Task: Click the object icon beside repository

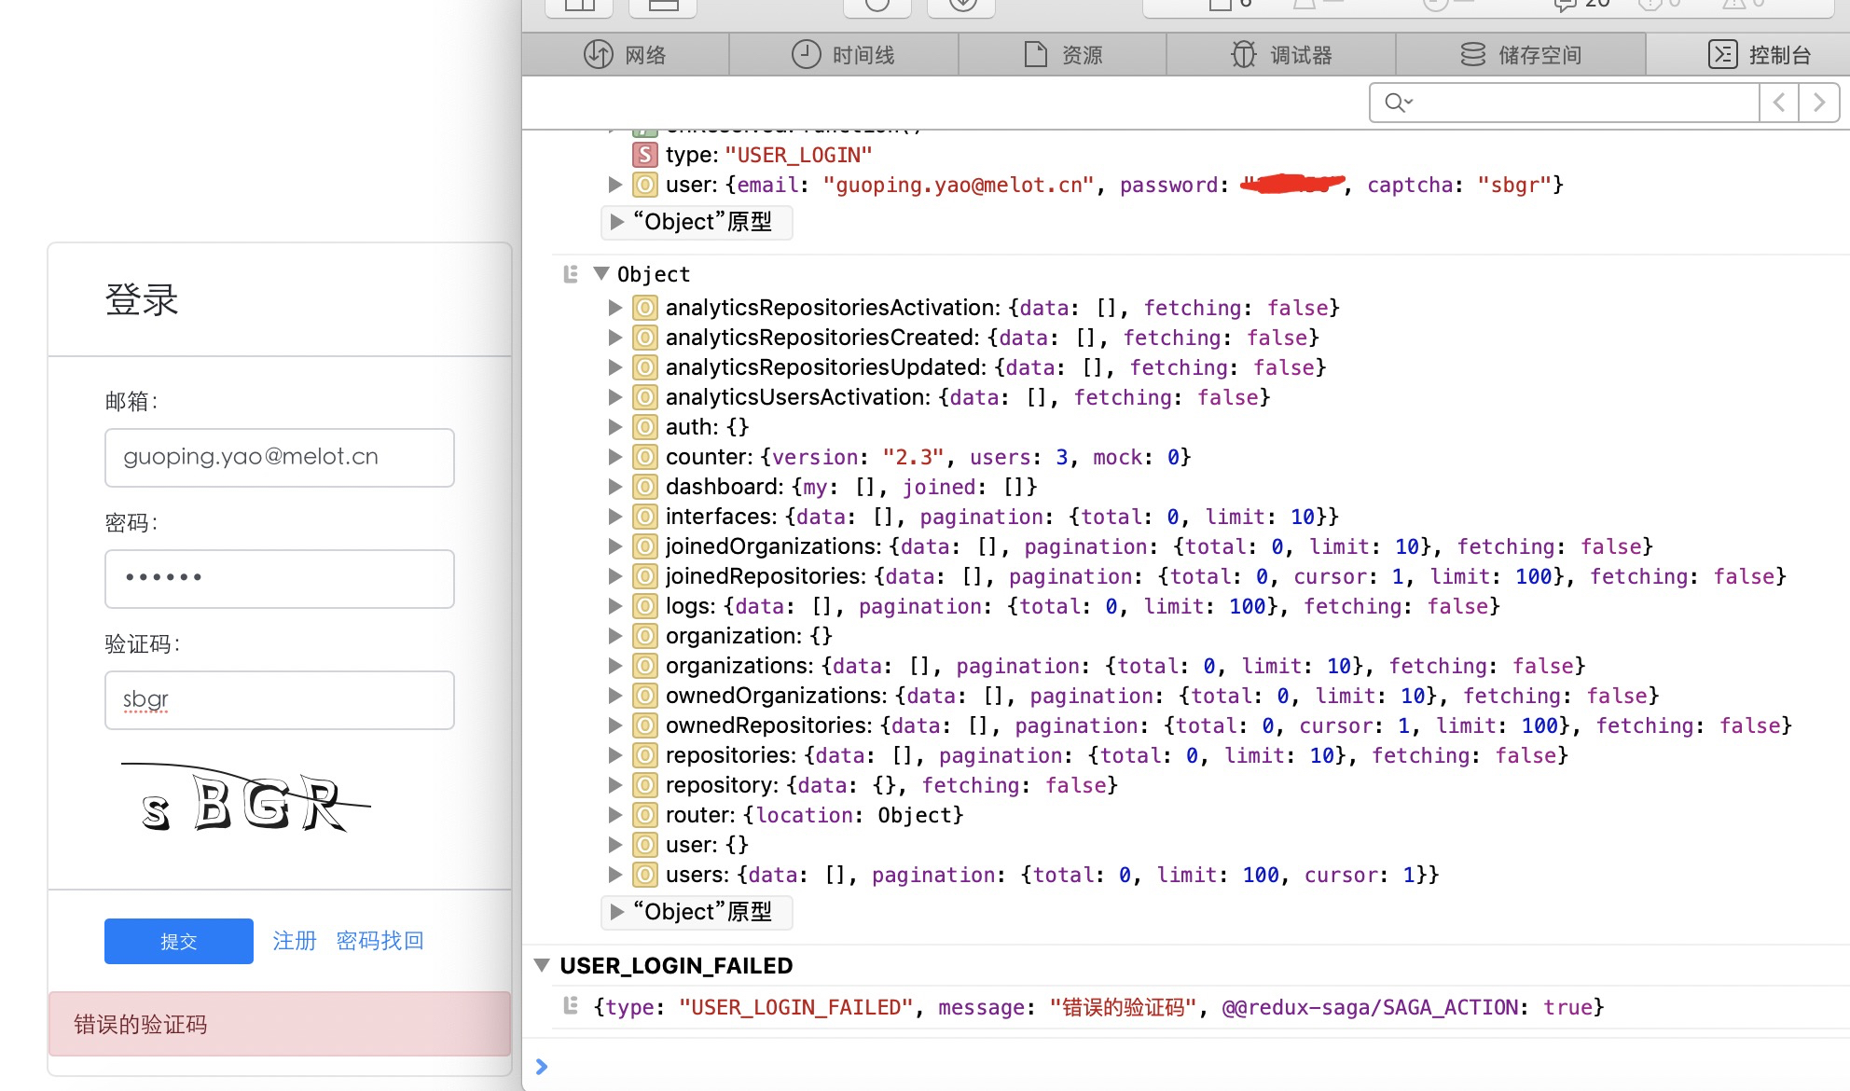Action: 644,785
